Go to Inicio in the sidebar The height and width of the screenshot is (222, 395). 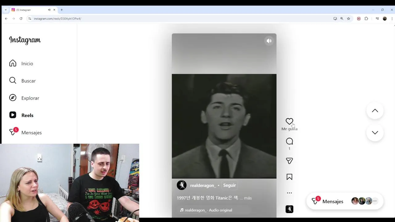[21, 64]
